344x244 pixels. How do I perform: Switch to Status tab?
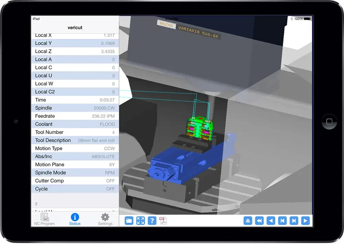[x=75, y=219]
